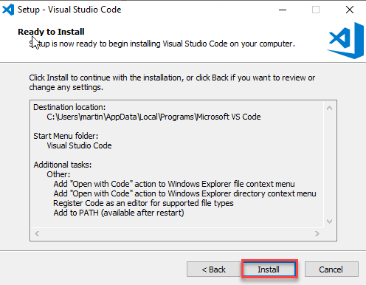The image size is (366, 285).
Task: Close the Setup window with X
Action: (x=350, y=10)
